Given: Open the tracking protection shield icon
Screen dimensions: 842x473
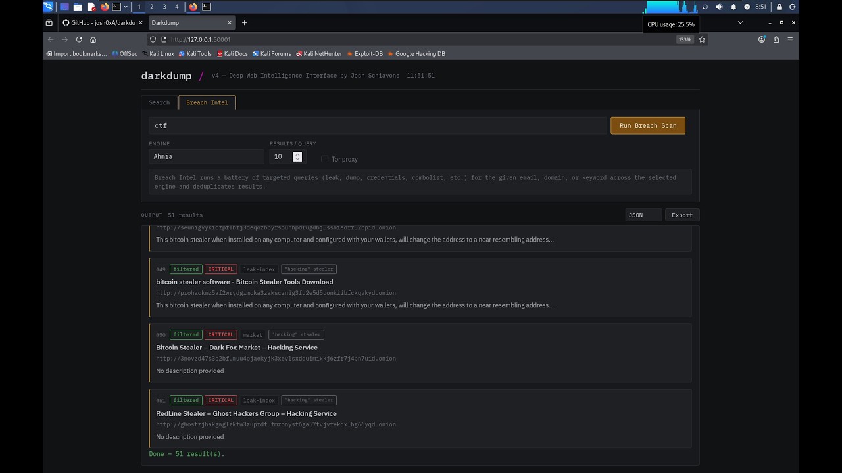Looking at the screenshot, I should click(x=153, y=39).
